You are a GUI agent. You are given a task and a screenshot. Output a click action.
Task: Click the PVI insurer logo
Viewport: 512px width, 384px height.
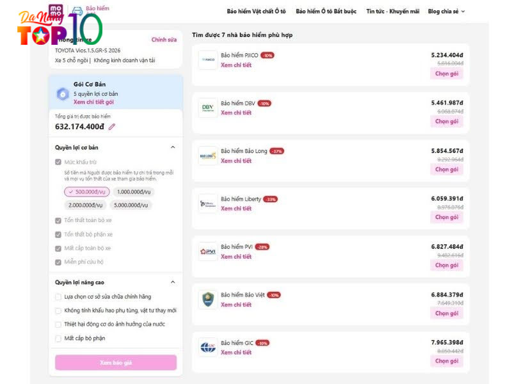(x=207, y=252)
